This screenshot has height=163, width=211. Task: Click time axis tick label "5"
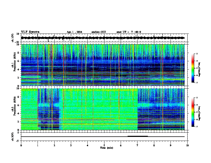pos(104,145)
